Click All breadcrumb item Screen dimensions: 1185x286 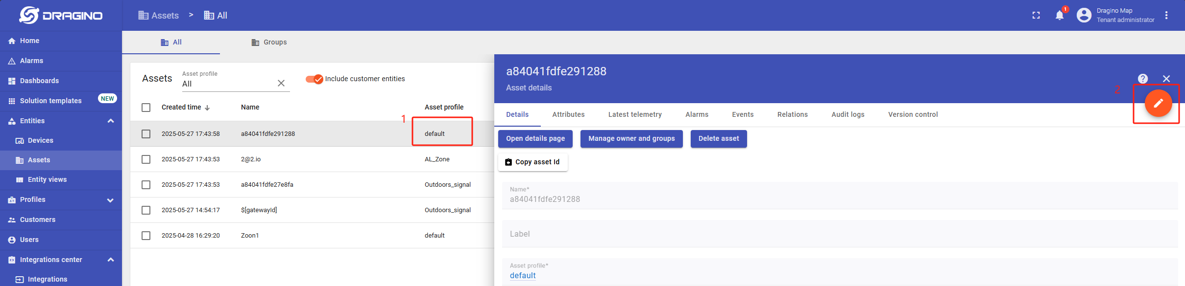pyautogui.click(x=216, y=16)
